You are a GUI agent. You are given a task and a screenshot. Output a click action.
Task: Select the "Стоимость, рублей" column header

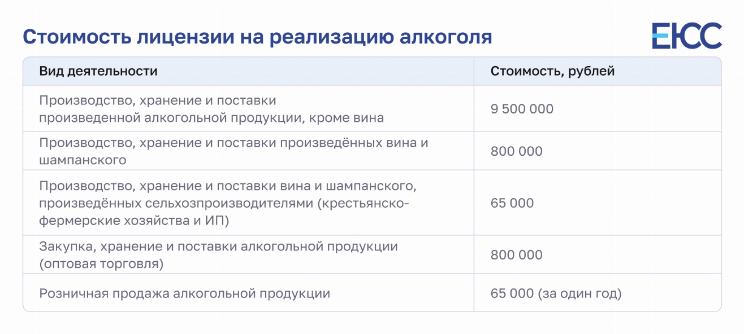click(x=552, y=72)
